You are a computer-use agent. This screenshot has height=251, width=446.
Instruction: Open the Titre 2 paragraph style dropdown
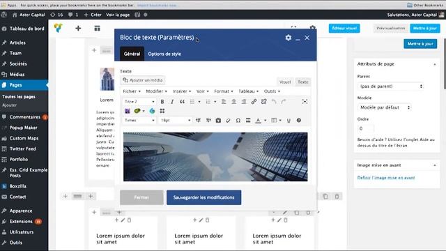pyautogui.click(x=139, y=102)
